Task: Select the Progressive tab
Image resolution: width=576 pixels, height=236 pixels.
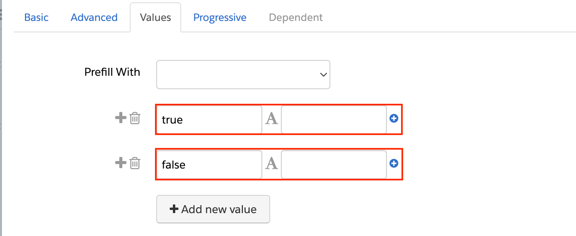Action: (x=220, y=17)
